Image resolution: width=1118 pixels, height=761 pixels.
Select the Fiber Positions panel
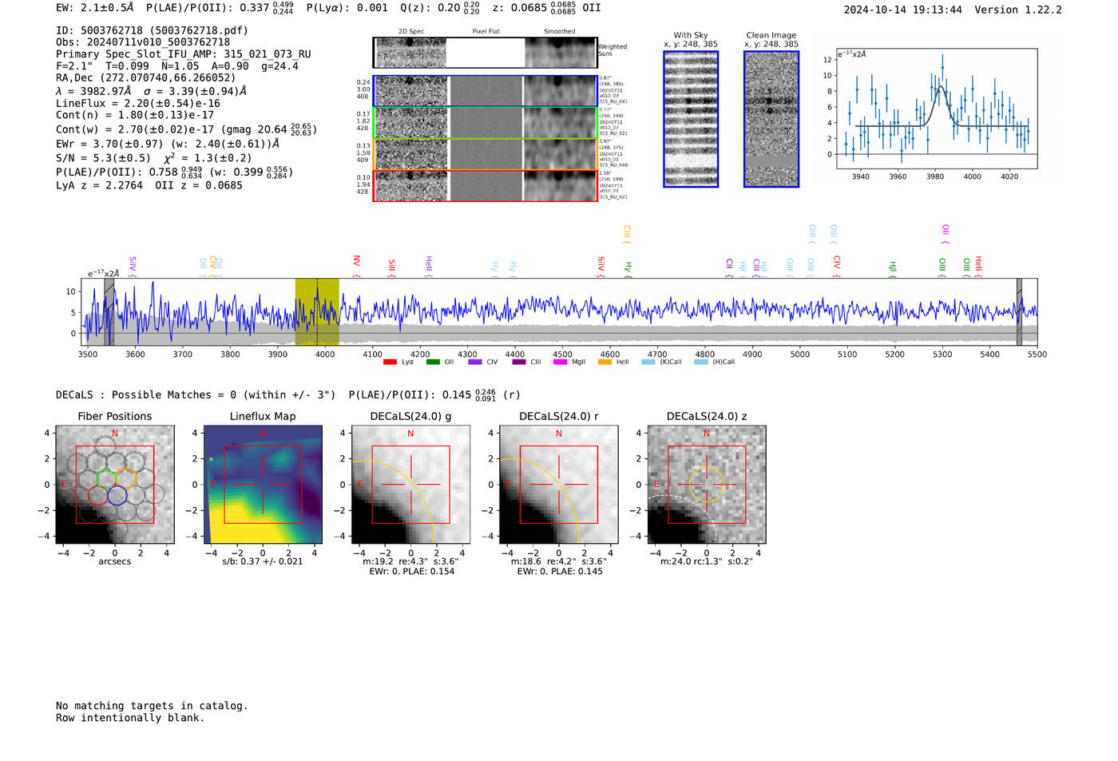coord(115,485)
